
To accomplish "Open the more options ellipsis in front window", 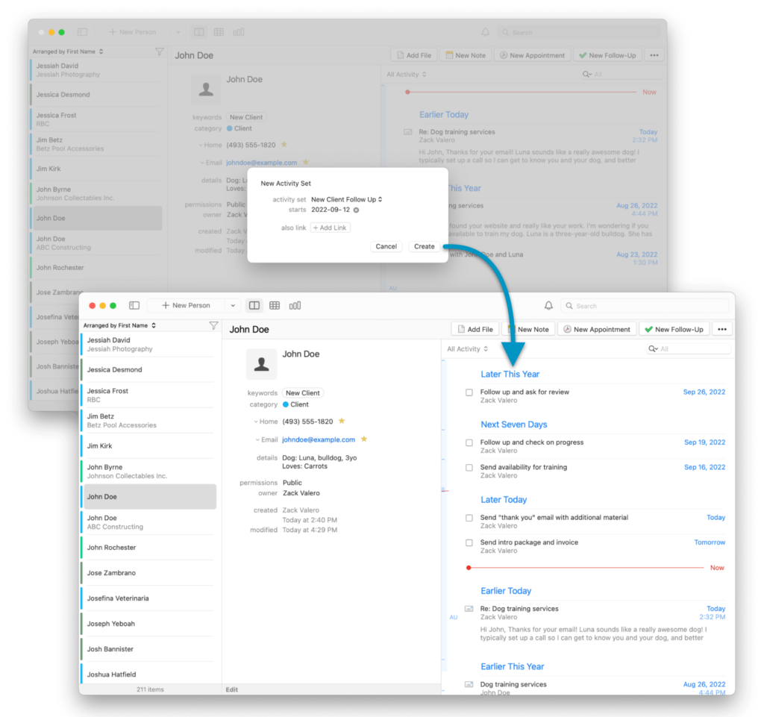I will pos(722,329).
